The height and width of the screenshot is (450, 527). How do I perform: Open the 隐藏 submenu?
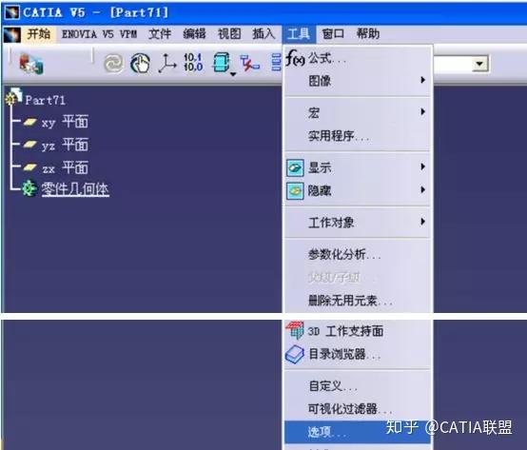[358, 191]
